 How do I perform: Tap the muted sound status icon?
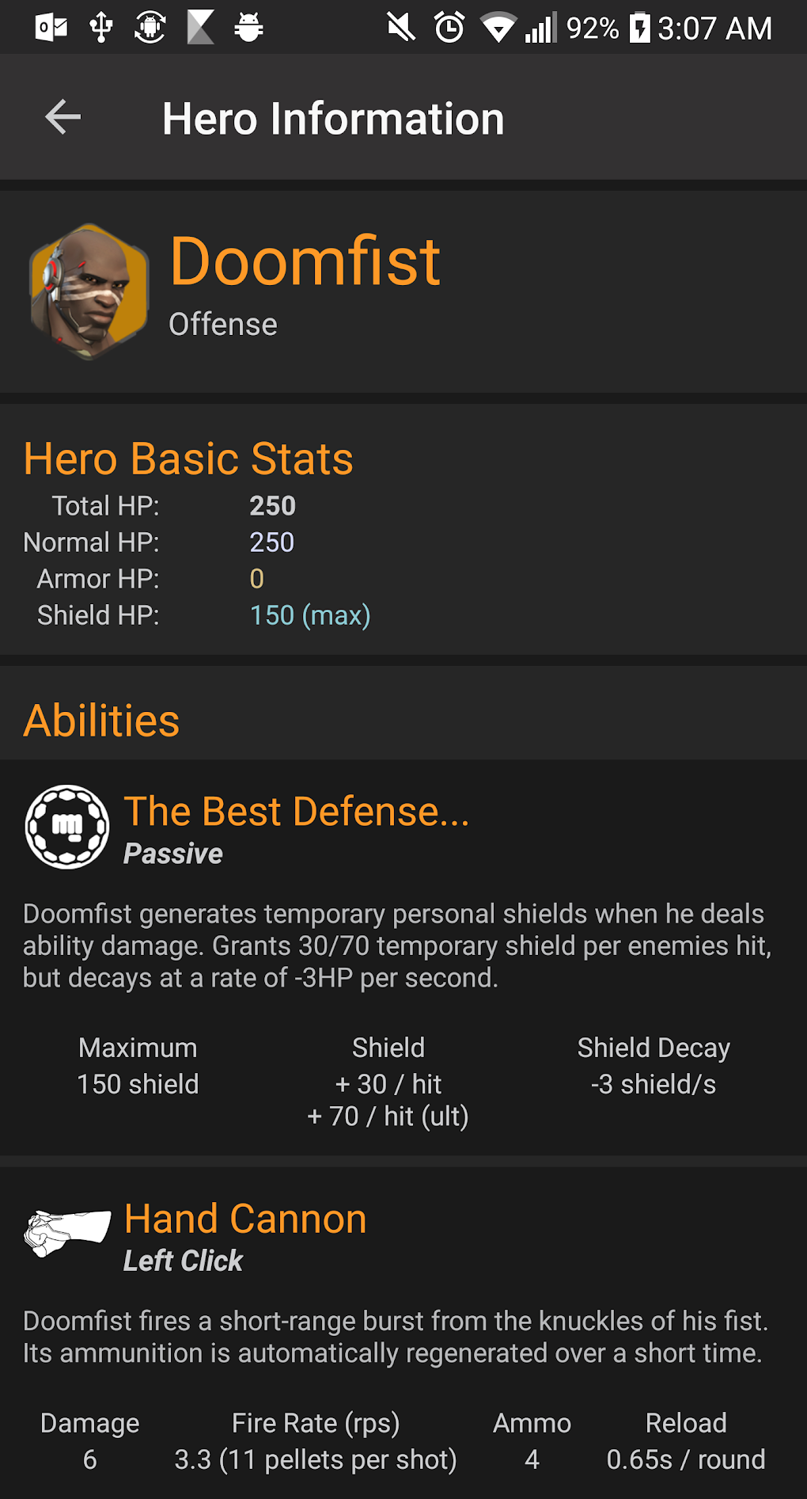(401, 29)
